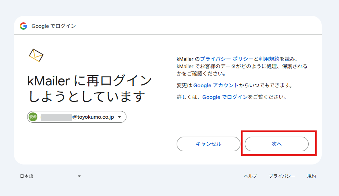Click the @toyokumo.co.jp email address text

(x=93, y=117)
